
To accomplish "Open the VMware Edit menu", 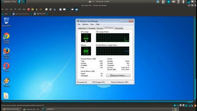I will pos(6,9).
